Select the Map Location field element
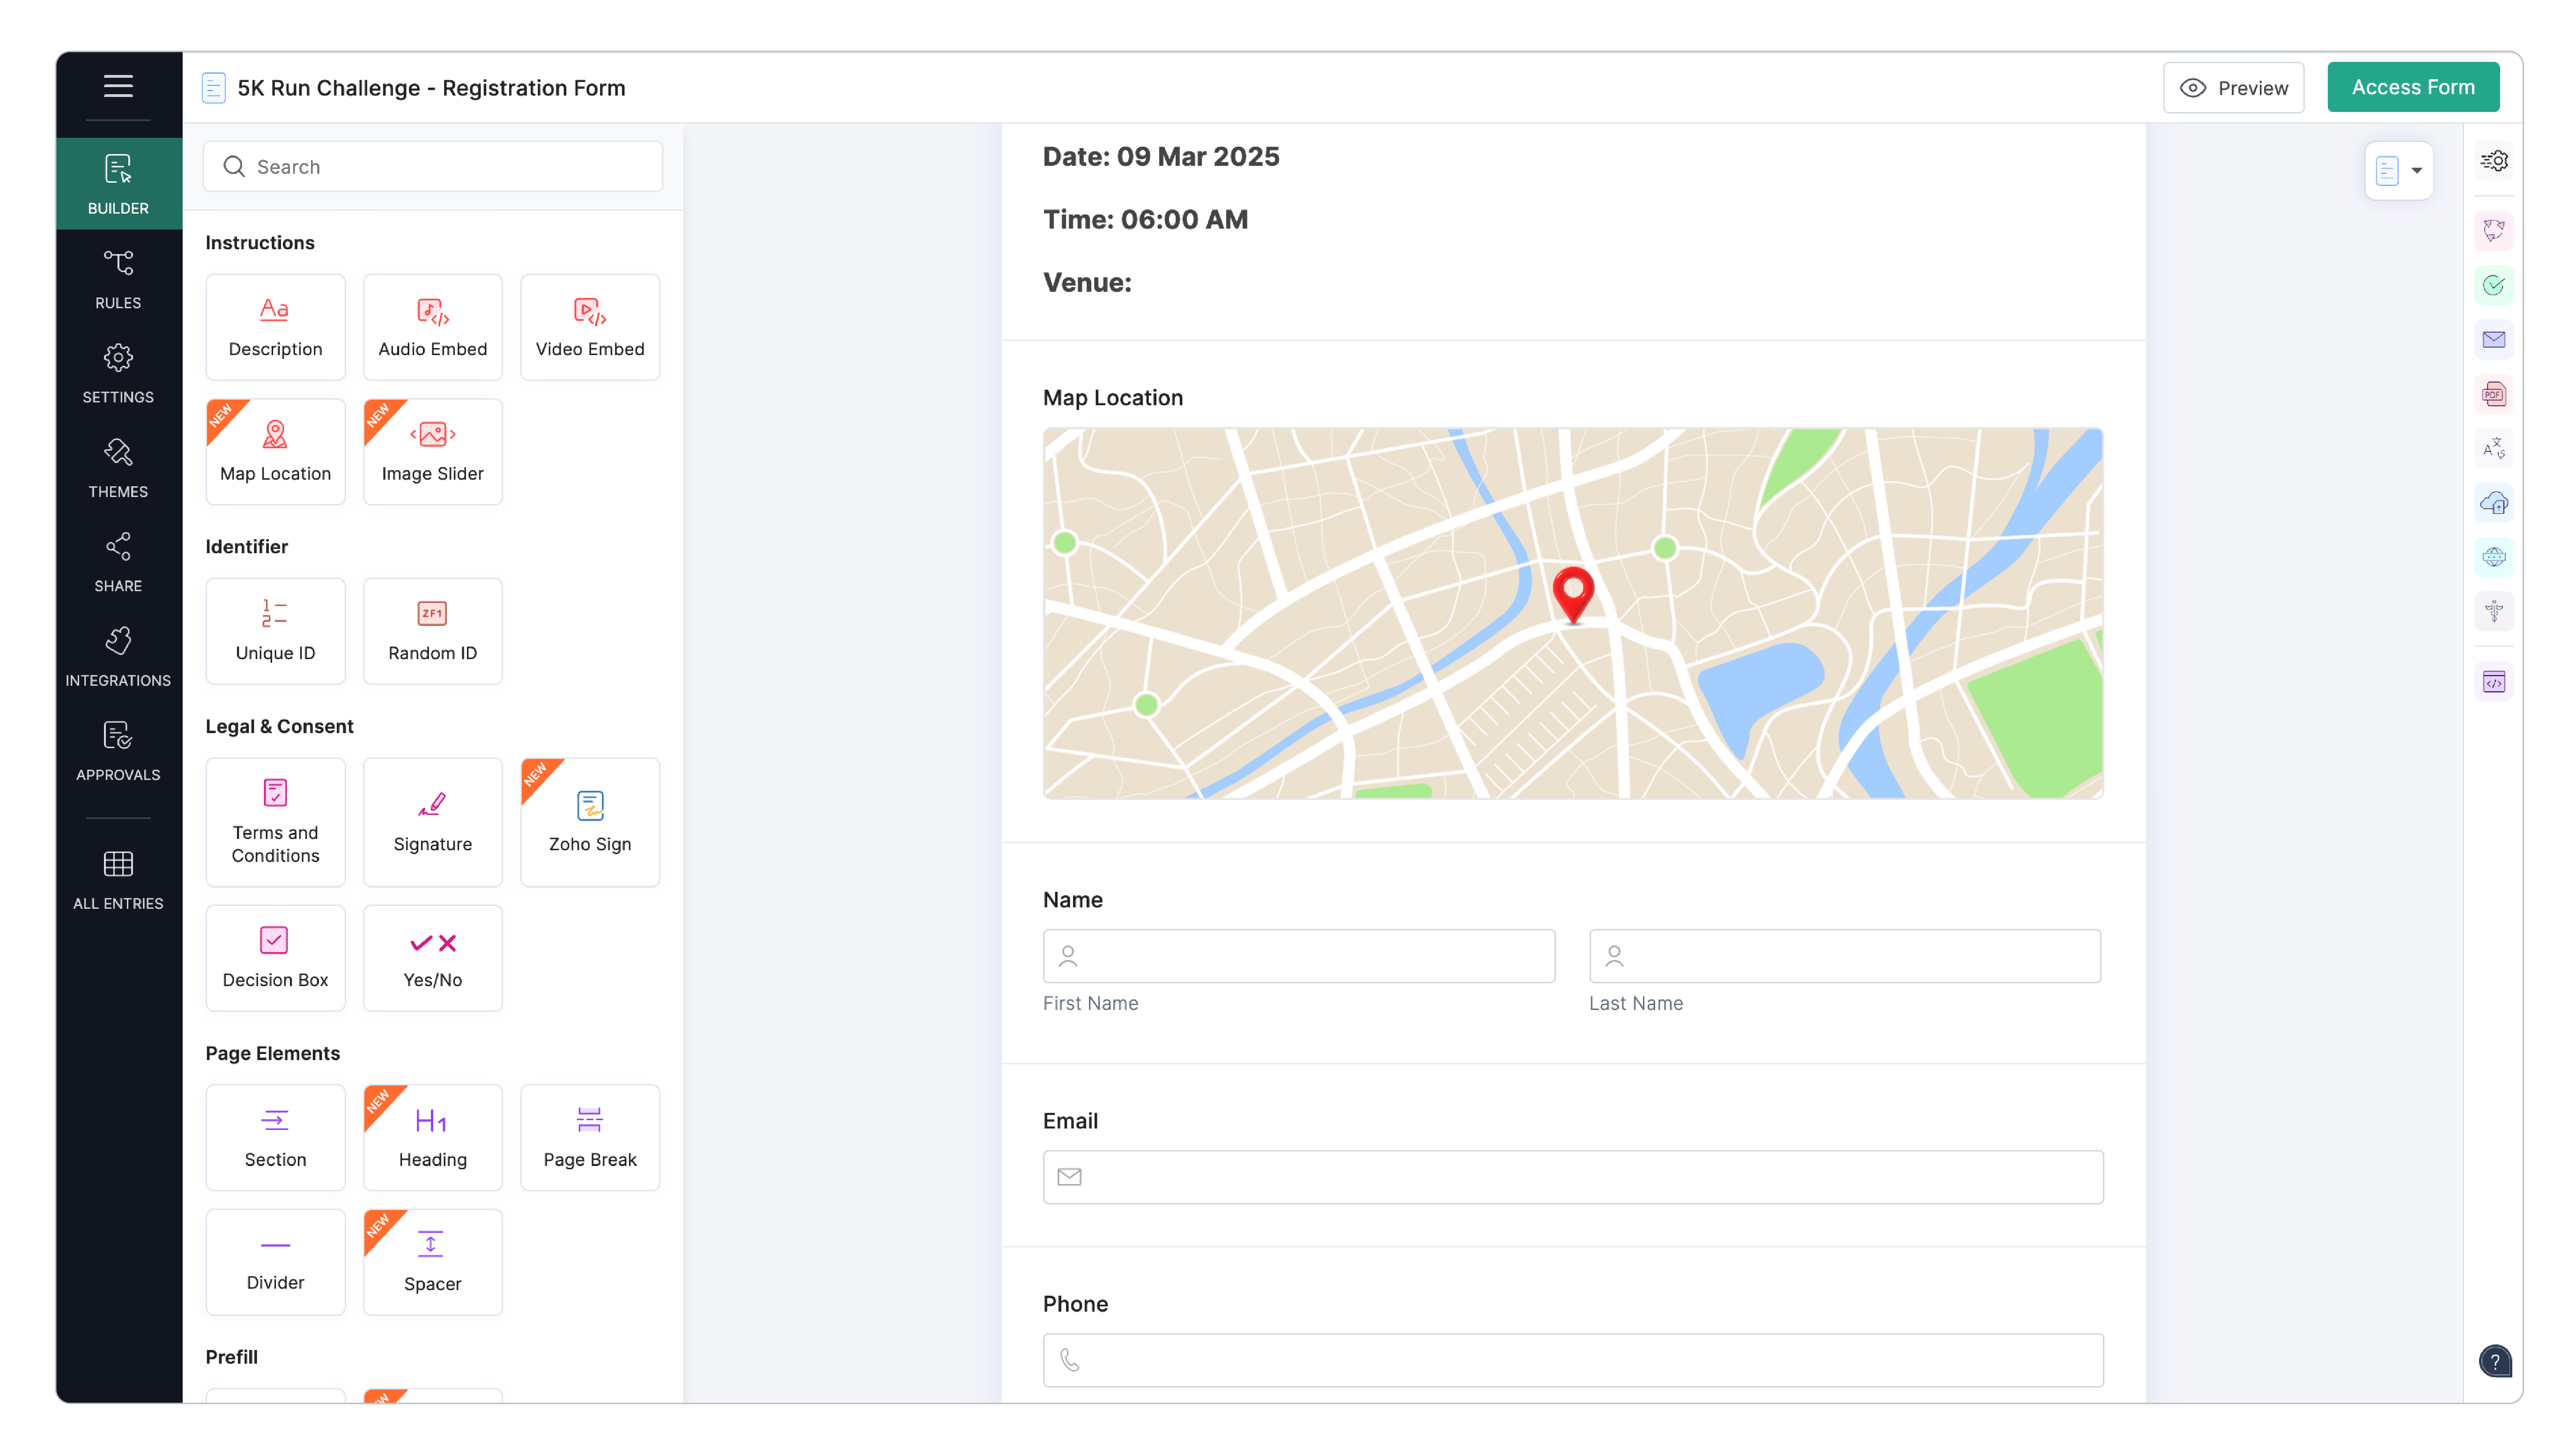The image size is (2576, 1455). [275, 451]
